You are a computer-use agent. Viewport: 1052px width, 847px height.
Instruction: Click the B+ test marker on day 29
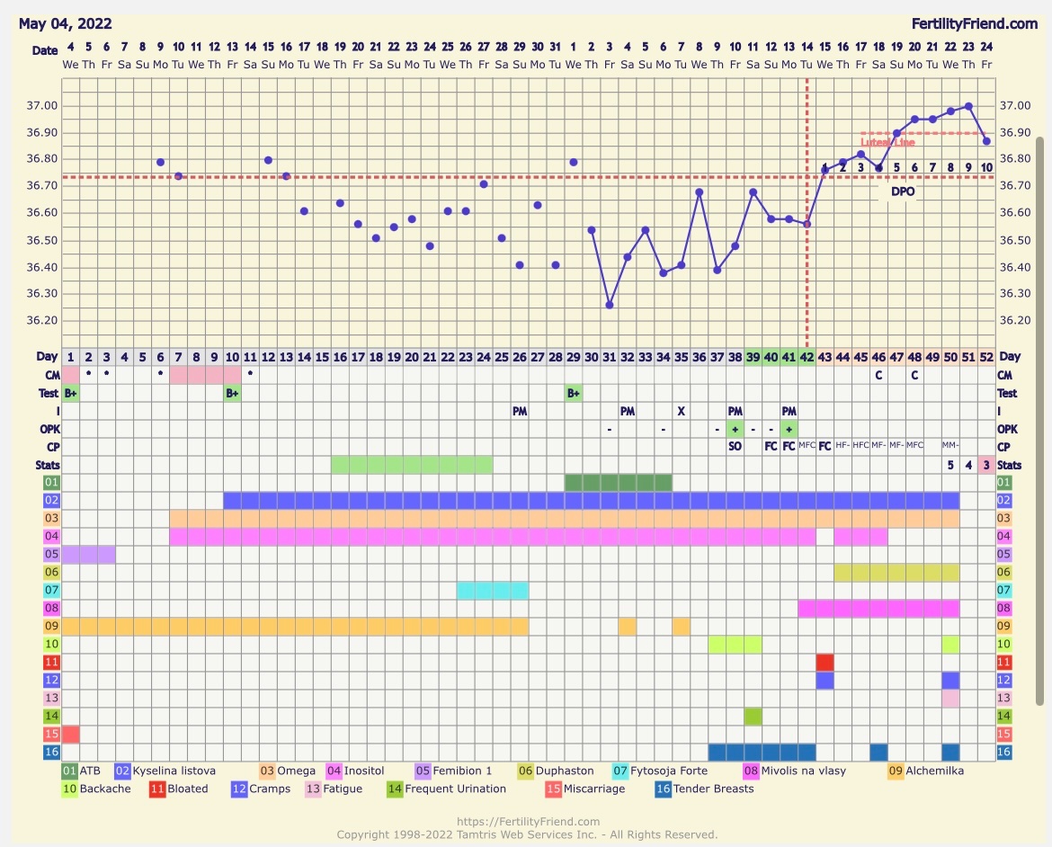click(574, 393)
